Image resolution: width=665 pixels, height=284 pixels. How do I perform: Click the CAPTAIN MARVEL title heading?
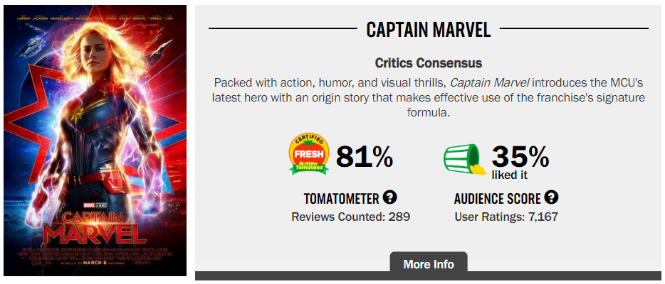429,29
